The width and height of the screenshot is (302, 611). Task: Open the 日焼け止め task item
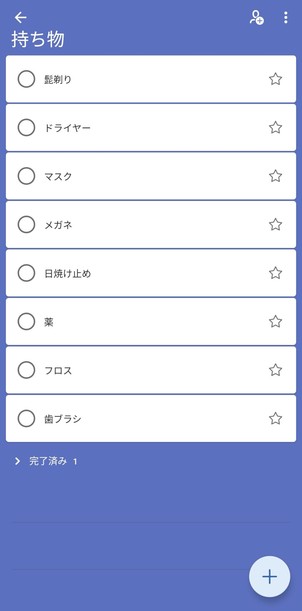coord(143,273)
